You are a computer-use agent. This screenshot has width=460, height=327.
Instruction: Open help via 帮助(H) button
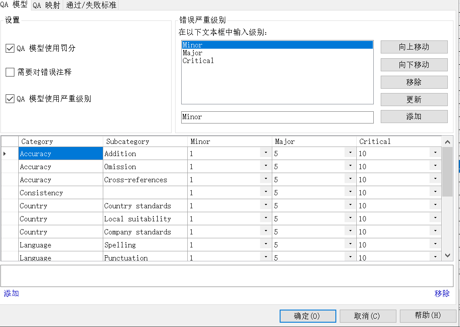428,316
